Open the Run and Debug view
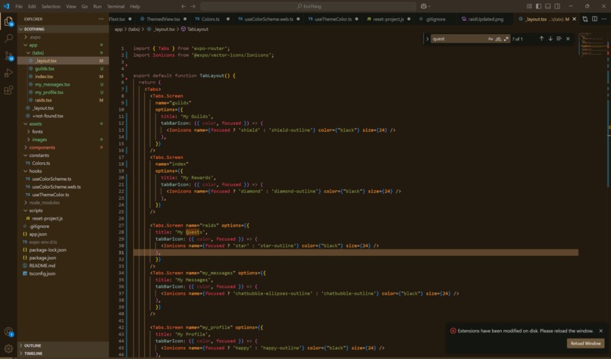 pyautogui.click(x=8, y=73)
